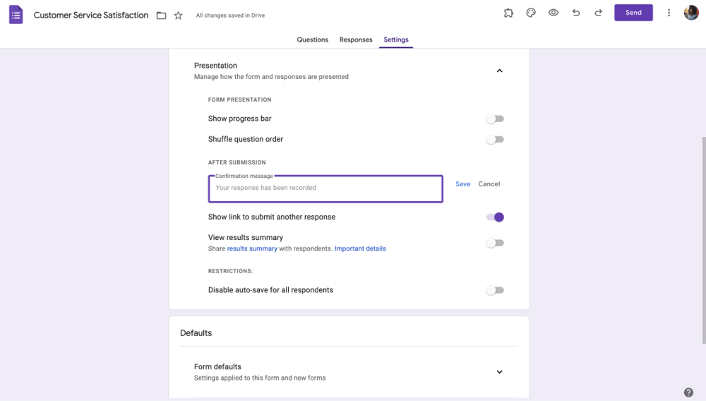Switch to the Responses tab

tap(356, 40)
